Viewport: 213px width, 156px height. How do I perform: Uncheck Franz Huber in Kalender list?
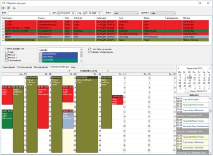tap(40, 57)
